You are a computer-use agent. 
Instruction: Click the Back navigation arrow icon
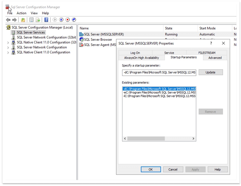pos(8,20)
